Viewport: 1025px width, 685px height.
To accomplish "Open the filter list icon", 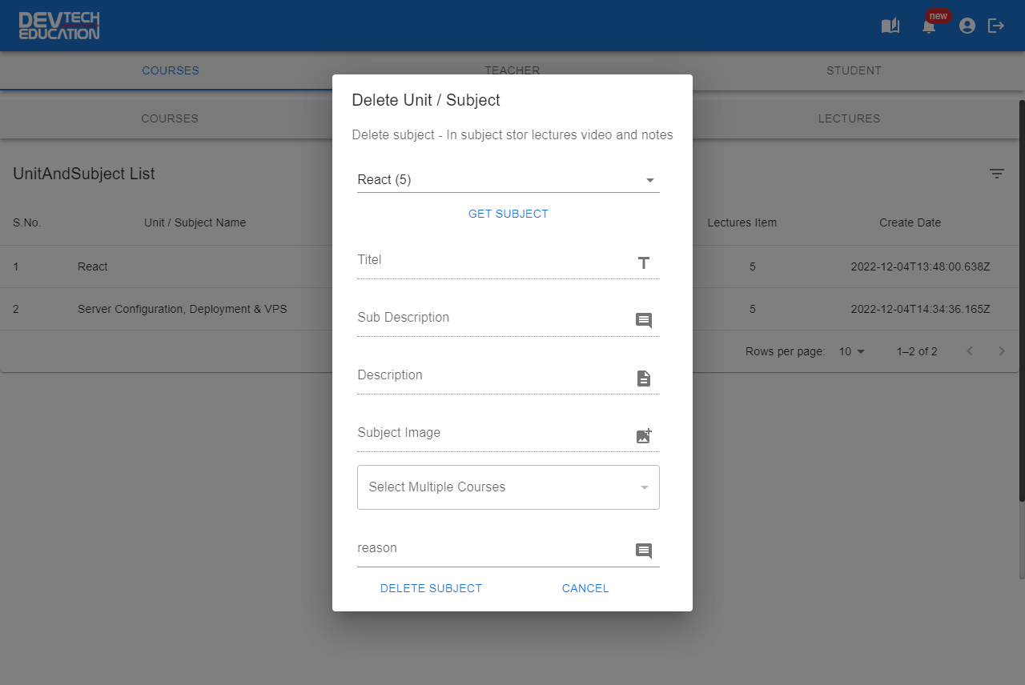I will click(997, 174).
